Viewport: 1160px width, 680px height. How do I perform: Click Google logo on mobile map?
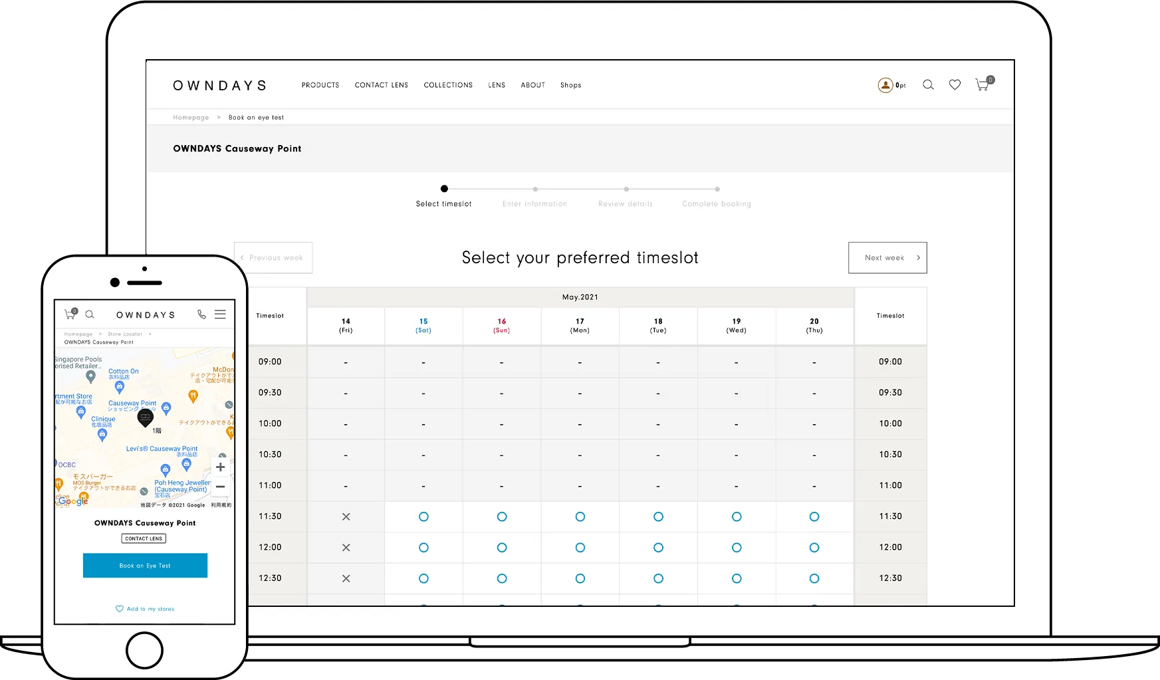pos(72,501)
